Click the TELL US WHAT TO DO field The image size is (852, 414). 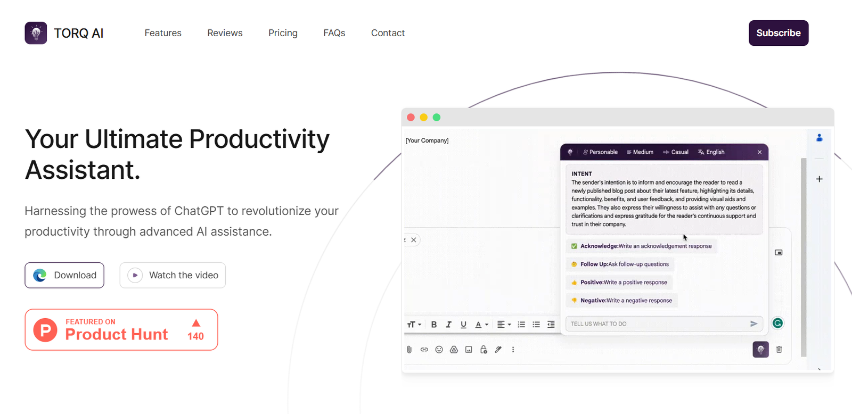click(656, 324)
